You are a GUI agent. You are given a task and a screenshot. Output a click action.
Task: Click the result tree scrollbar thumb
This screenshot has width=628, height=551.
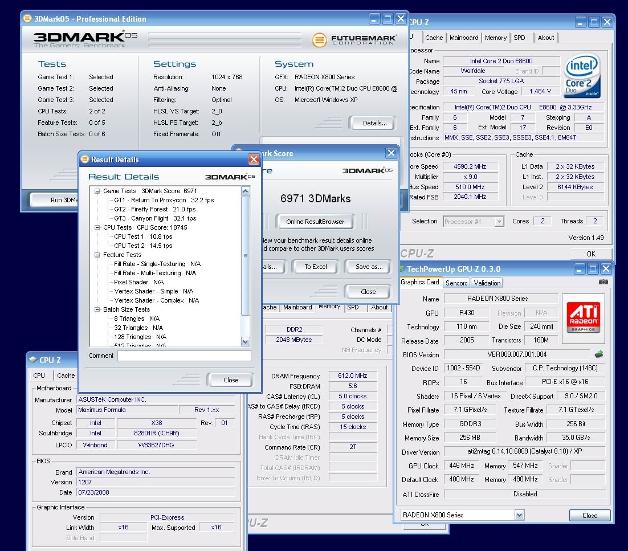[x=246, y=255]
